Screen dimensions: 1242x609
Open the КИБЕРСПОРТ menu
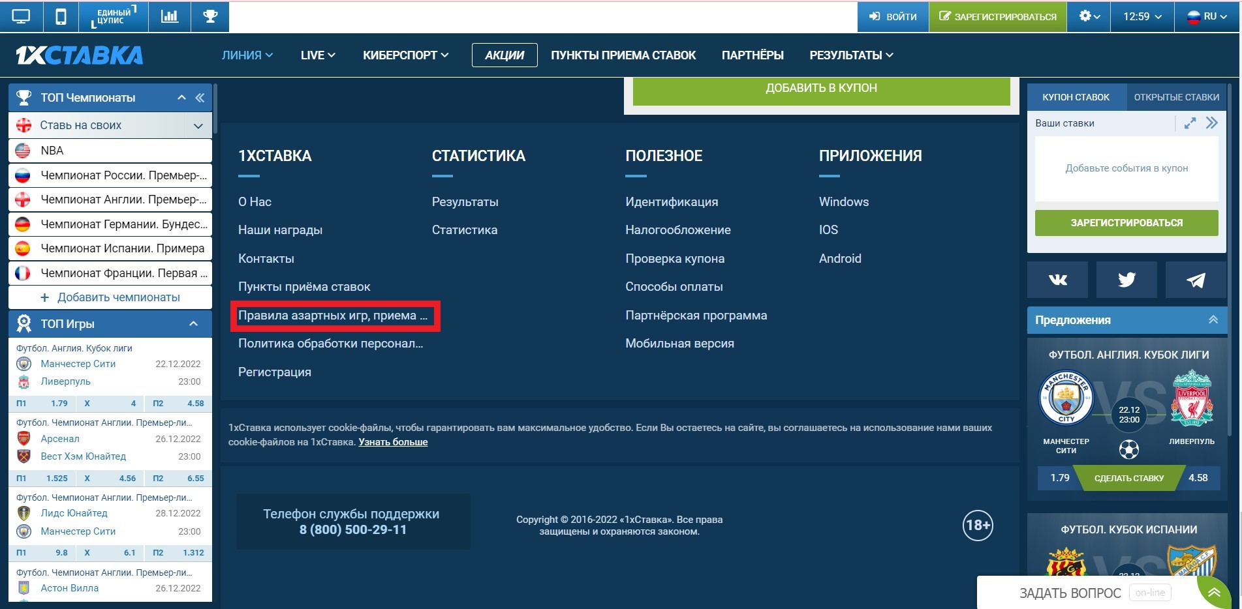406,55
